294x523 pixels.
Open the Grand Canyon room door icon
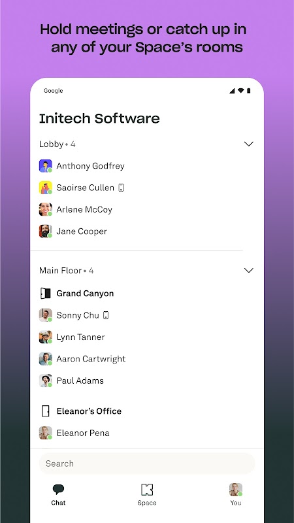(x=45, y=294)
